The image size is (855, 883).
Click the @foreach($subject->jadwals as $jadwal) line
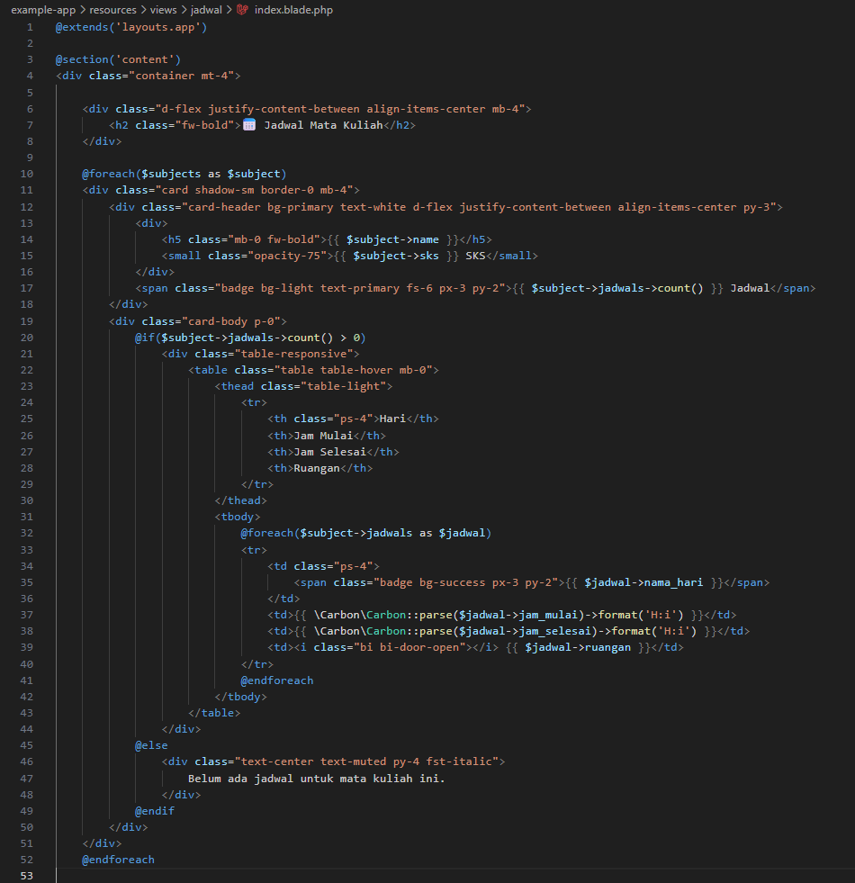click(366, 533)
